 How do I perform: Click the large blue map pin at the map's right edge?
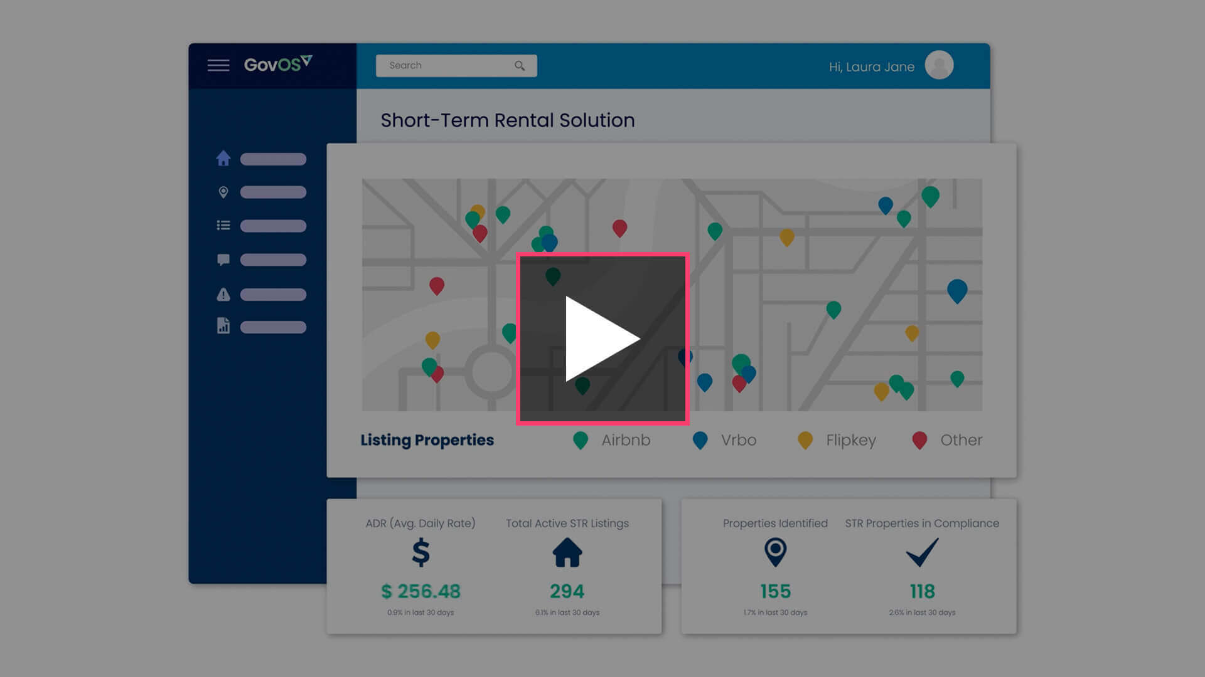tap(957, 291)
